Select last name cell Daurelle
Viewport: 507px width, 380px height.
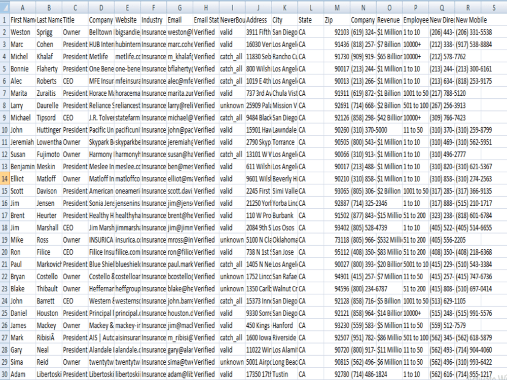[x=49, y=106]
